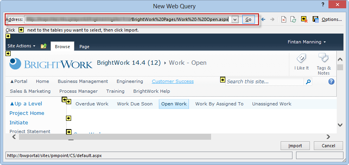Screen dimensions: 349x165
Task: Click the Hide table selection icons button
Action: pyautogui.click(x=304, y=19)
